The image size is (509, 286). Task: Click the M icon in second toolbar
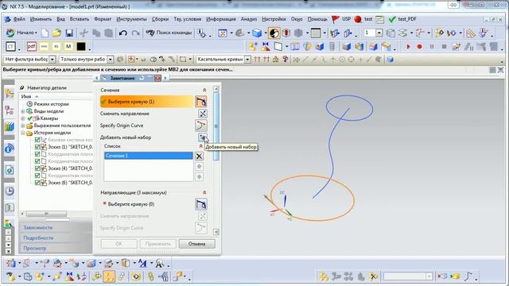(x=68, y=46)
